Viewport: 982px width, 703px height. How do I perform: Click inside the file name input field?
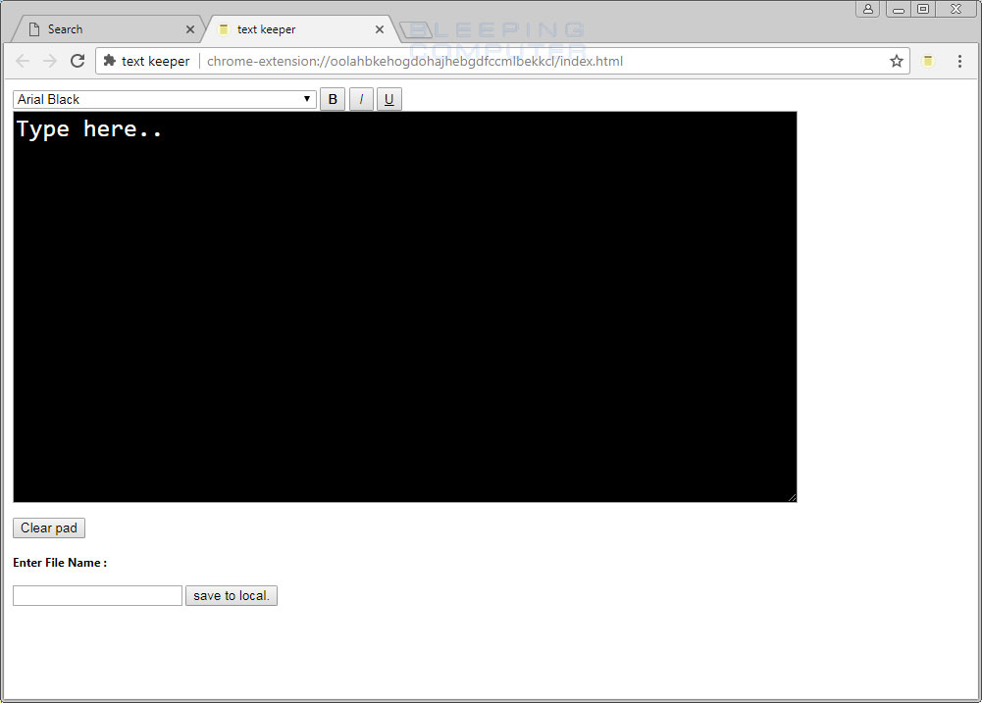(x=96, y=595)
